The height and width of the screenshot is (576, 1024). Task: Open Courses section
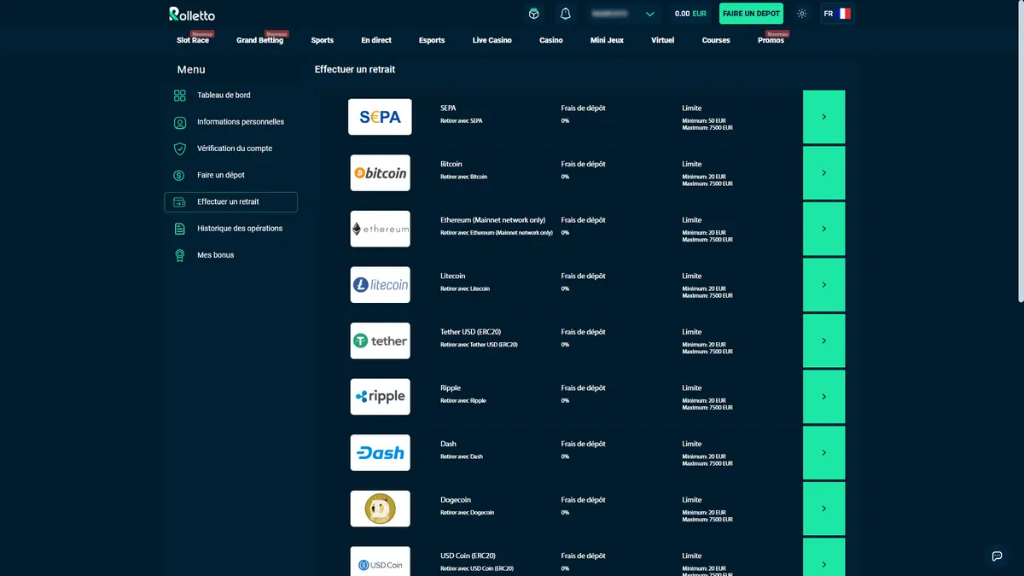[716, 40]
